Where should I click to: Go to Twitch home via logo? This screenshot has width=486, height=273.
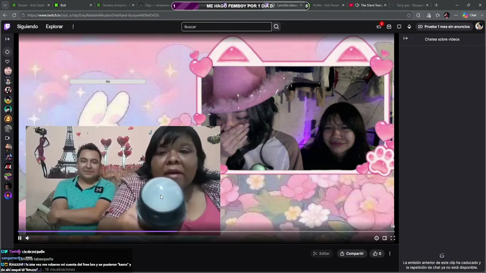[7, 27]
